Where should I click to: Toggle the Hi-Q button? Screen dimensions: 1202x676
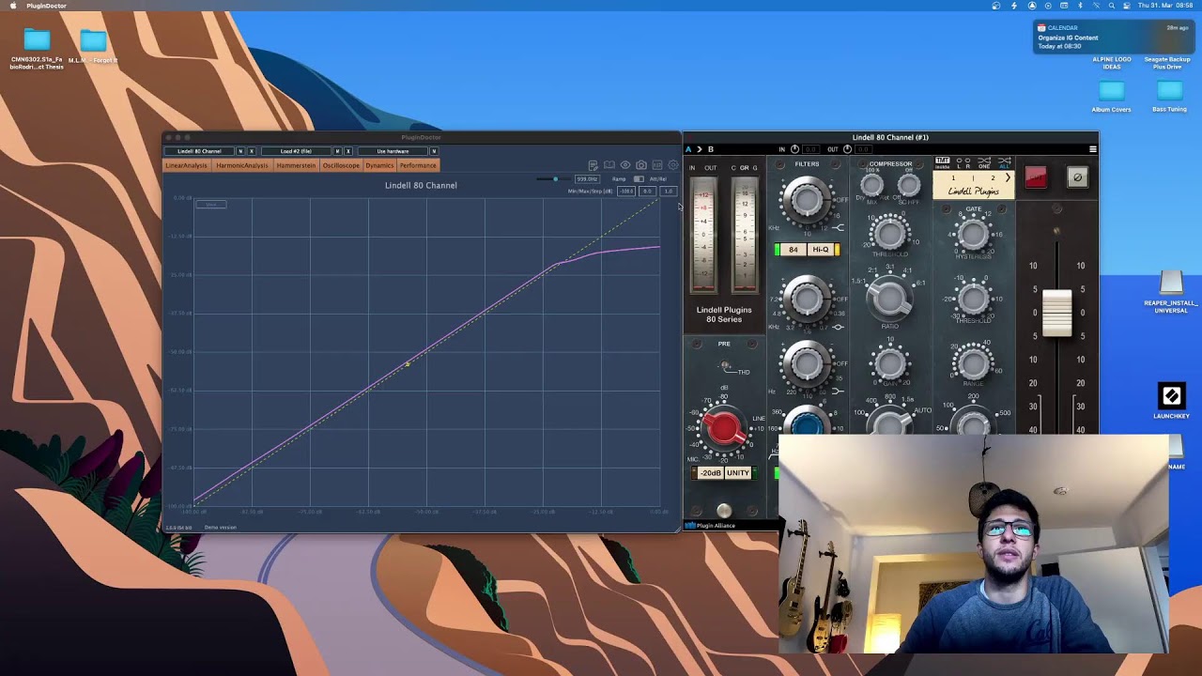821,250
